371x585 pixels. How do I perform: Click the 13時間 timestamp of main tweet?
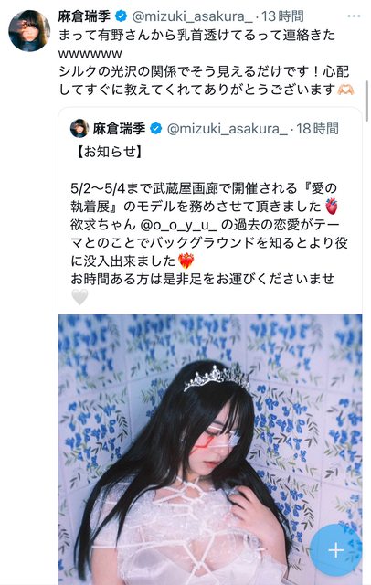tap(282, 16)
